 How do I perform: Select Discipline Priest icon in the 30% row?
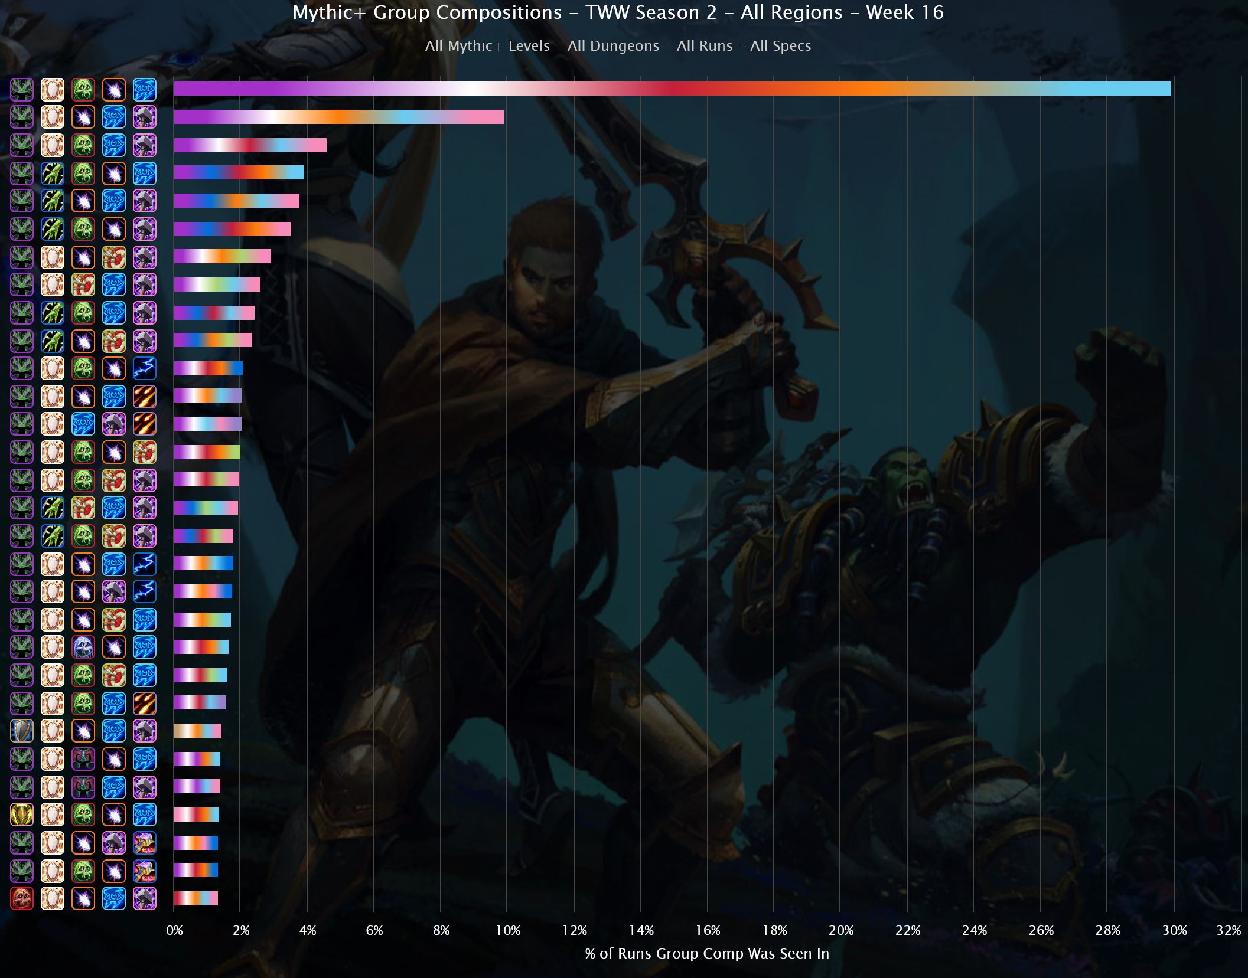click(x=53, y=90)
